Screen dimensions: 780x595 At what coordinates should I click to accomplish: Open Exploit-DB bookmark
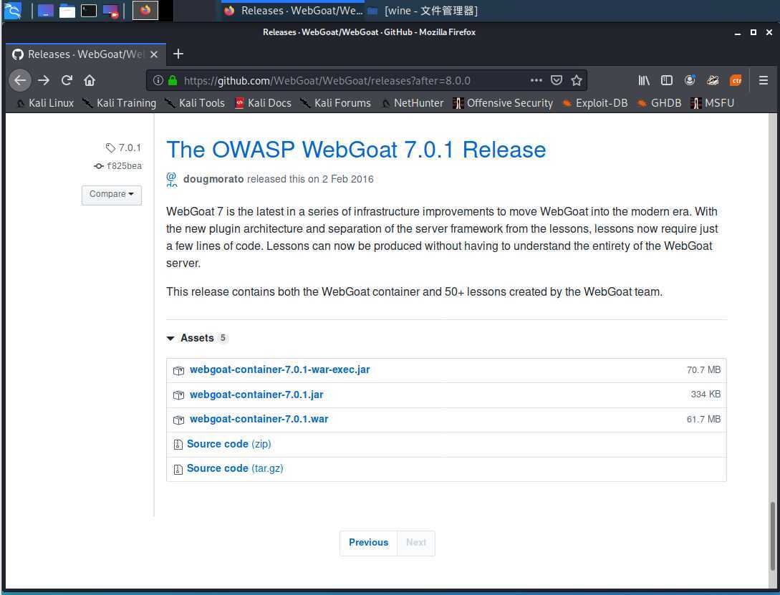[x=595, y=103]
